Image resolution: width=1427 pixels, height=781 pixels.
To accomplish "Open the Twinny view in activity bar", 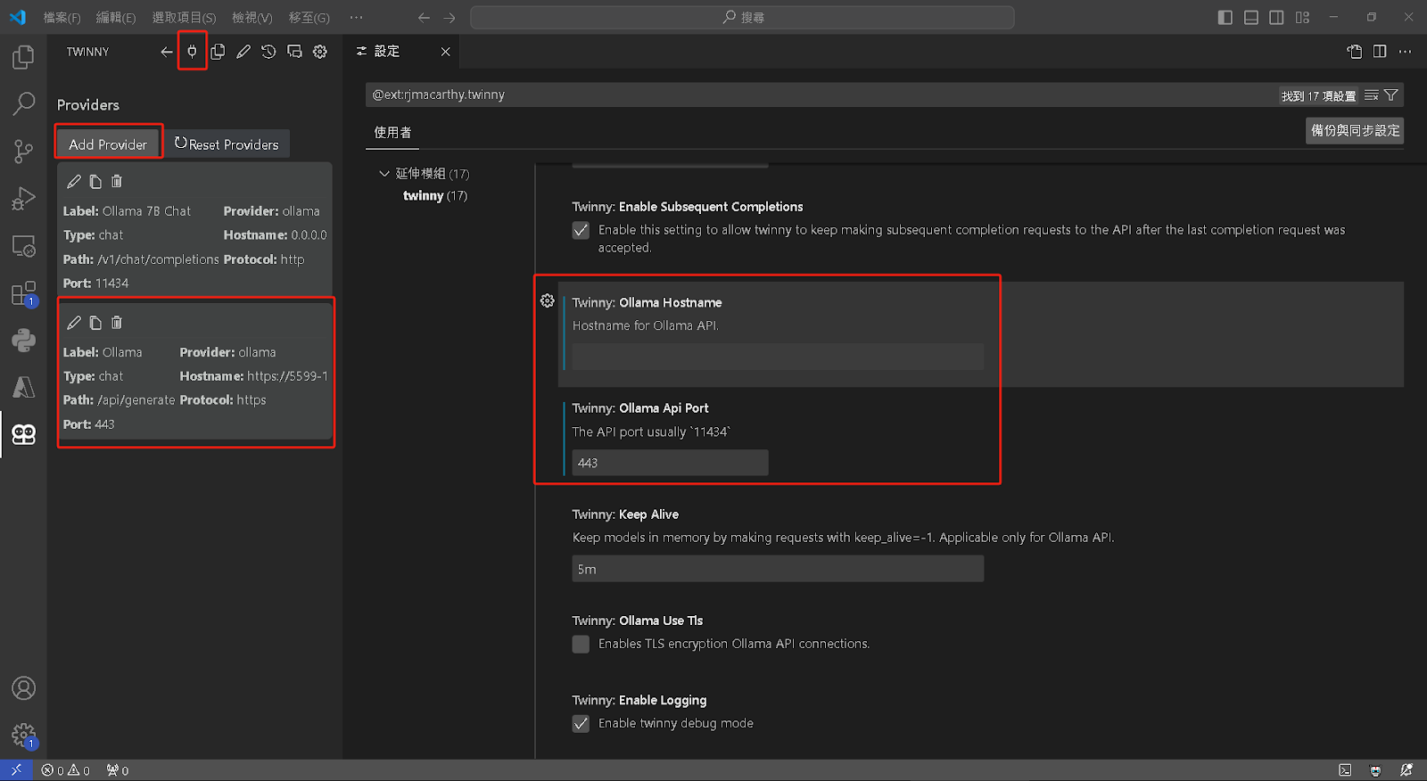I will 23,434.
